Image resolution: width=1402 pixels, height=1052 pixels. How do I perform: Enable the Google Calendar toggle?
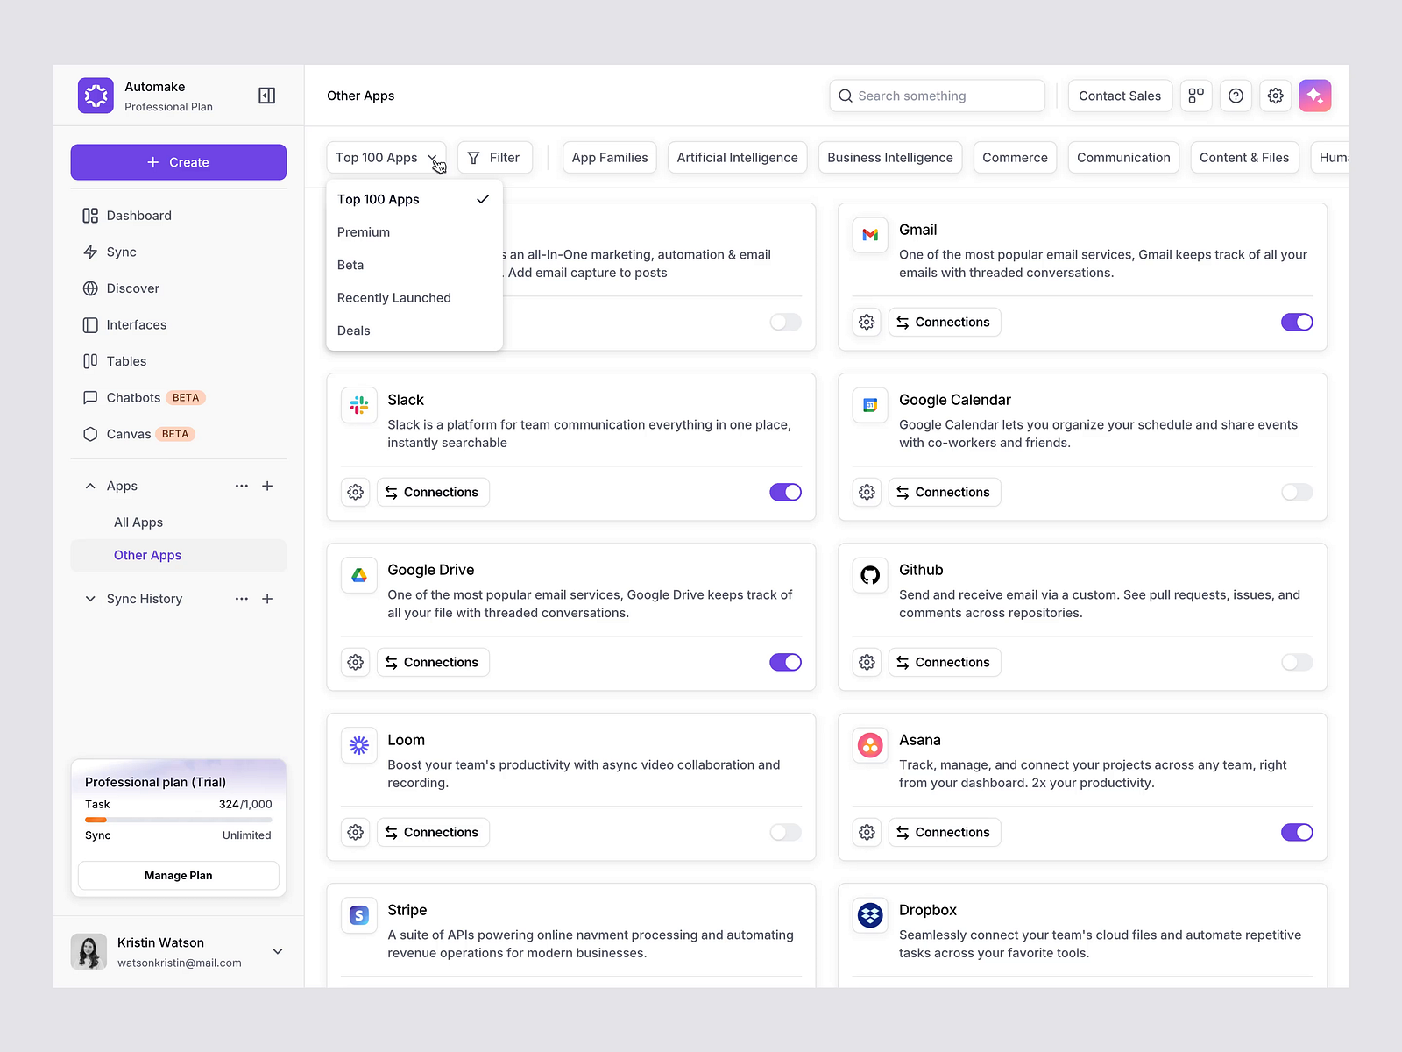pyautogui.click(x=1297, y=492)
